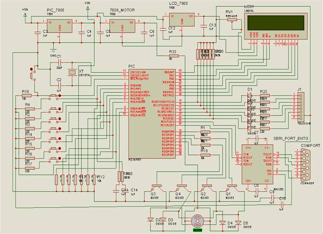Select transistor Q4
The height and width of the screenshot is (234, 323).
tap(182, 187)
